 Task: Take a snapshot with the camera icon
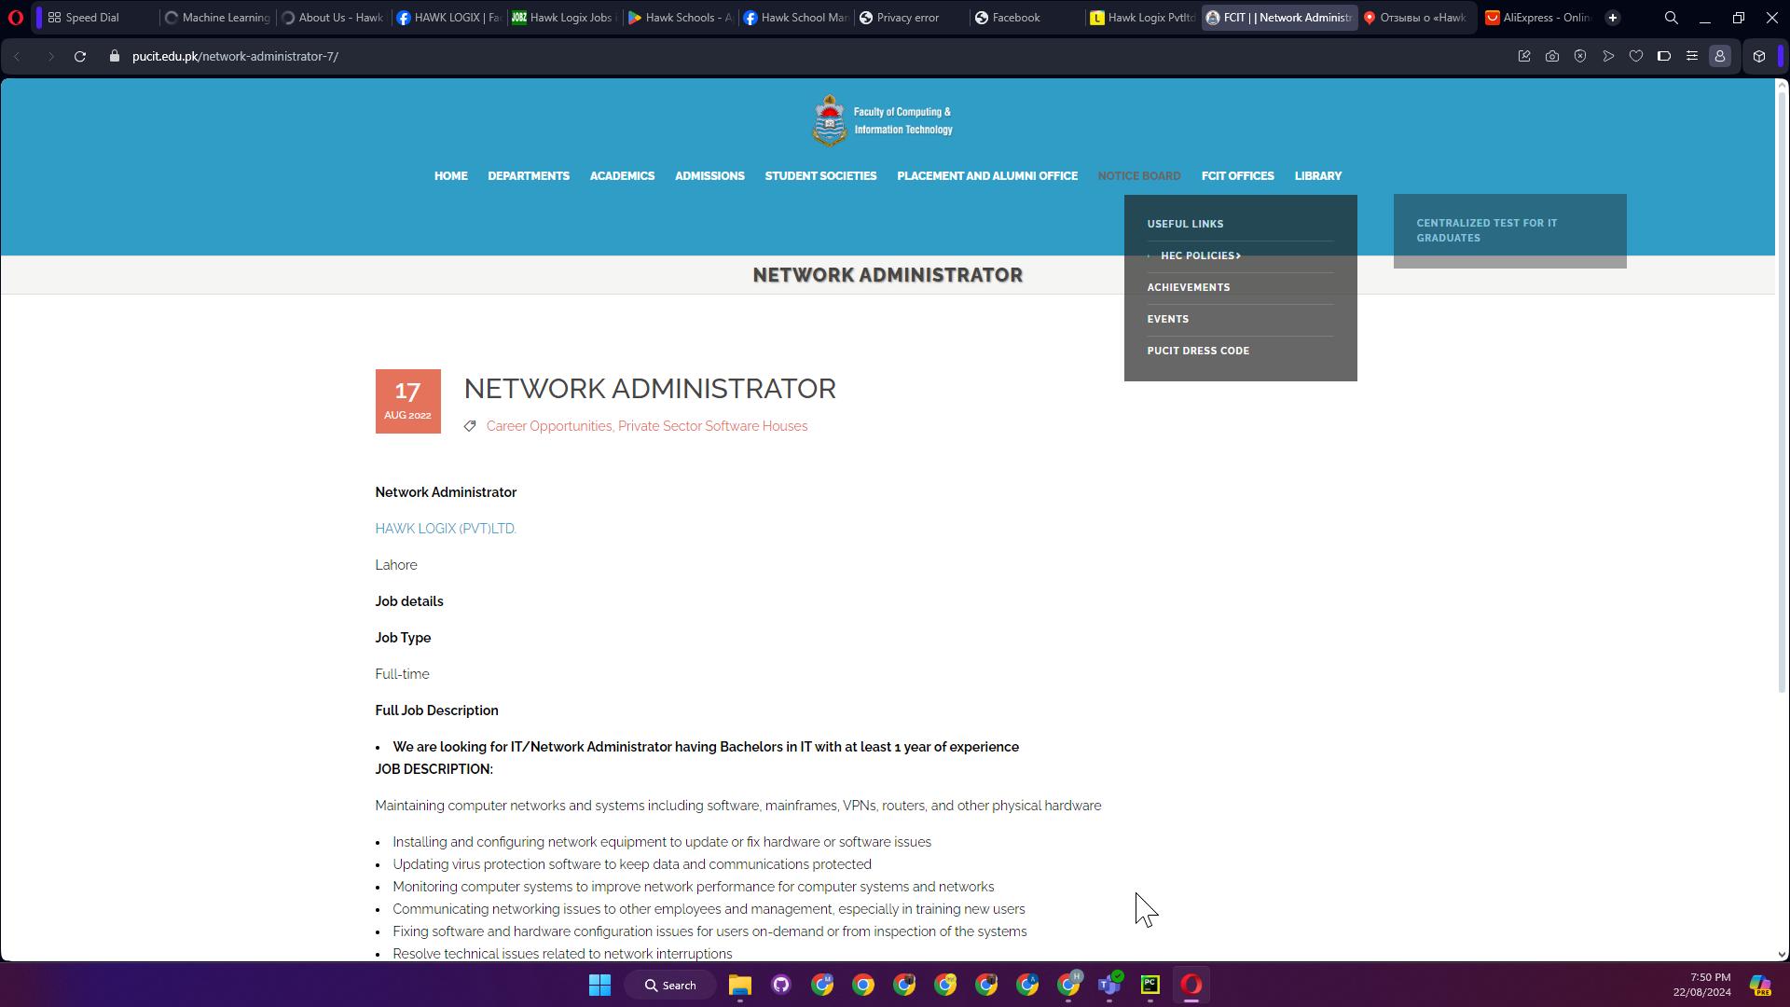click(1552, 56)
